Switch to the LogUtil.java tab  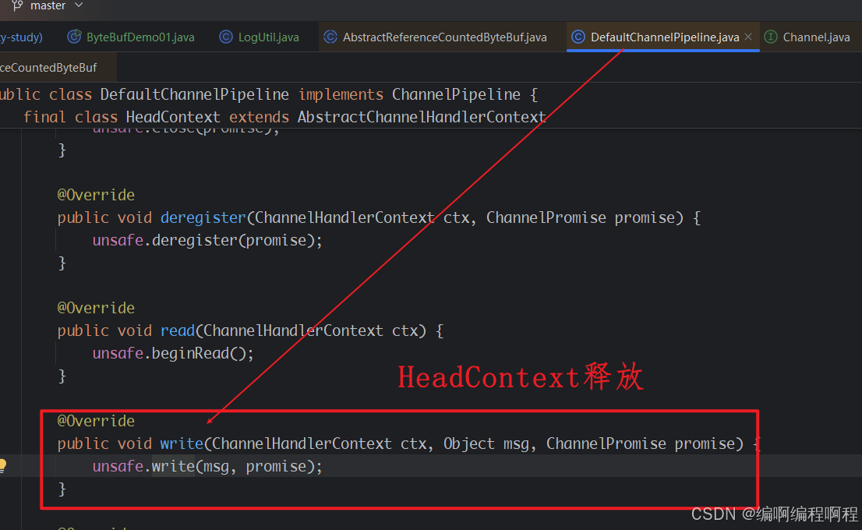pos(268,37)
